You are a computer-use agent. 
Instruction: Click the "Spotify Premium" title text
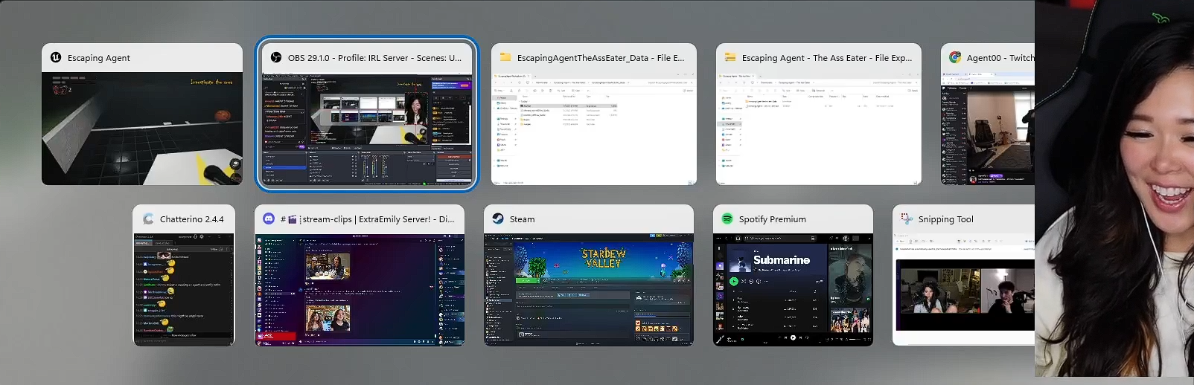pyautogui.click(x=773, y=219)
